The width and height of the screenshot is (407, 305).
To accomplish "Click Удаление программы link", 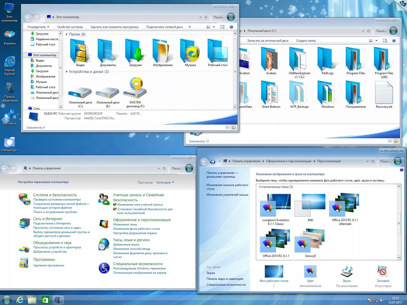I will pos(49,265).
